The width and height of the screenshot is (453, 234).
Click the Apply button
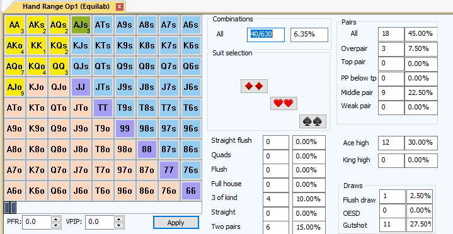(176, 223)
